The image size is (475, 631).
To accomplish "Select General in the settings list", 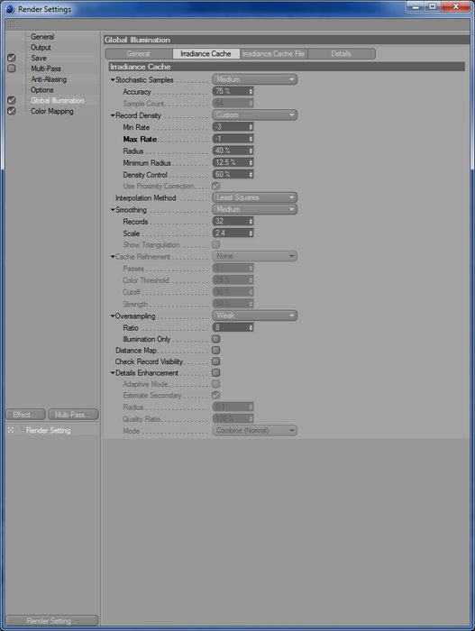I will pyautogui.click(x=42, y=37).
